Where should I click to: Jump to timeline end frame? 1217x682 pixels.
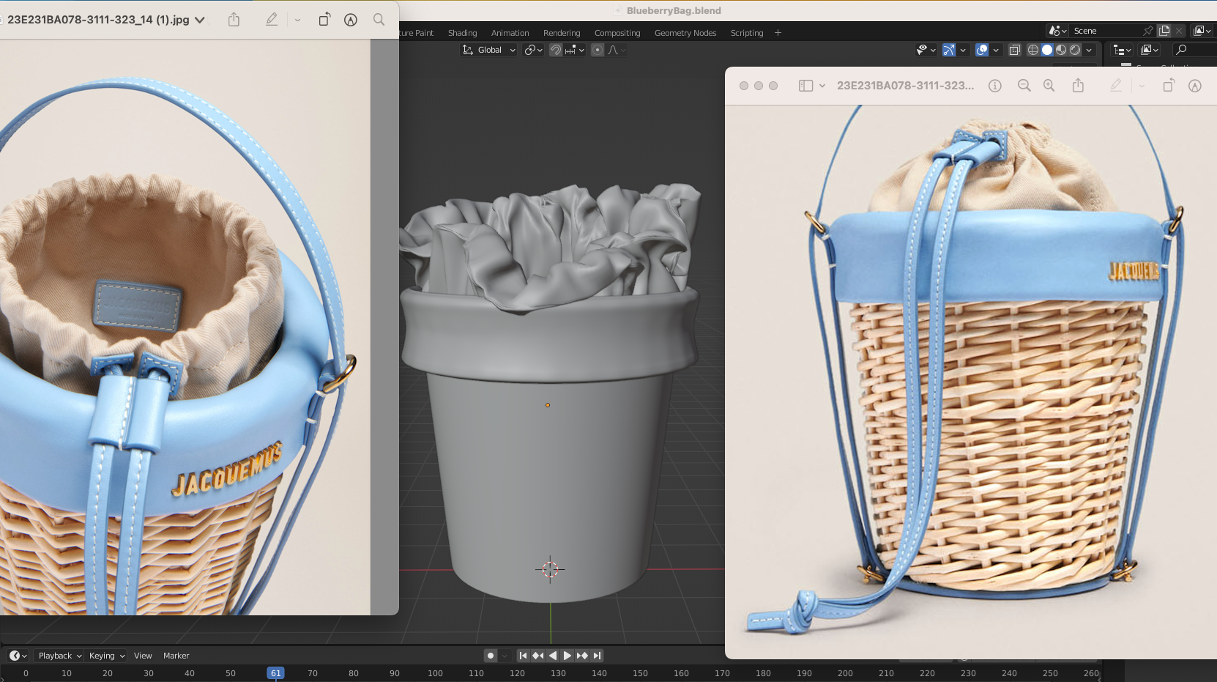point(597,656)
